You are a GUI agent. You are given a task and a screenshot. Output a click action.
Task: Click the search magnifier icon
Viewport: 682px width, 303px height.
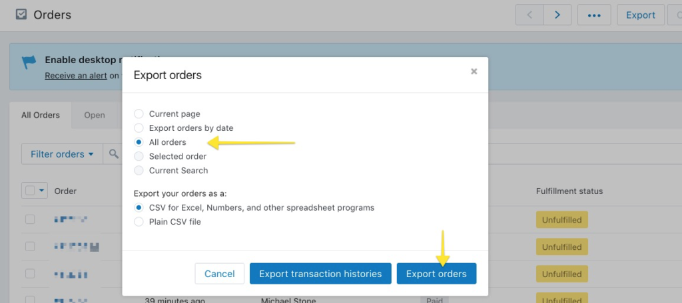coord(114,154)
